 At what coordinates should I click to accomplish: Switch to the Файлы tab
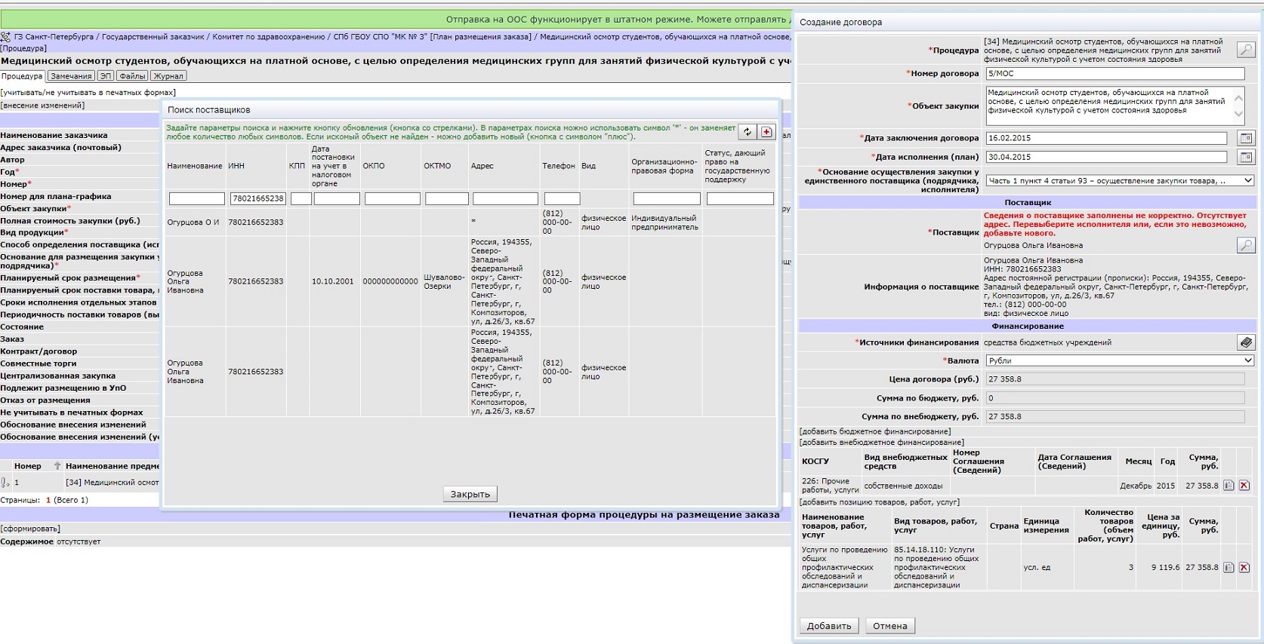pos(132,76)
